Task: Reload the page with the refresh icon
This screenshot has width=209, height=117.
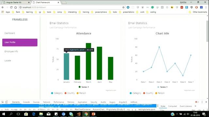Action: [11, 7]
